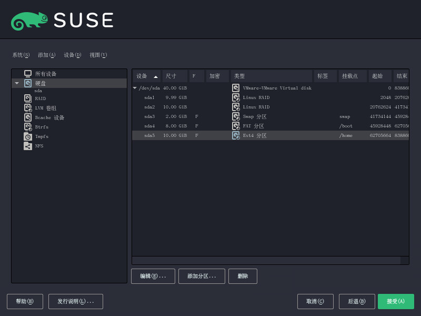421x316 pixels.
Task: Click the 删除 button
Action: (243, 276)
